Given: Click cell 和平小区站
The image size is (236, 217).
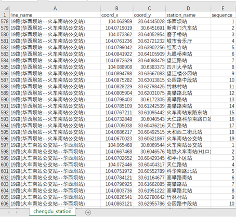Looking at the screenshot, I should click(x=188, y=158).
